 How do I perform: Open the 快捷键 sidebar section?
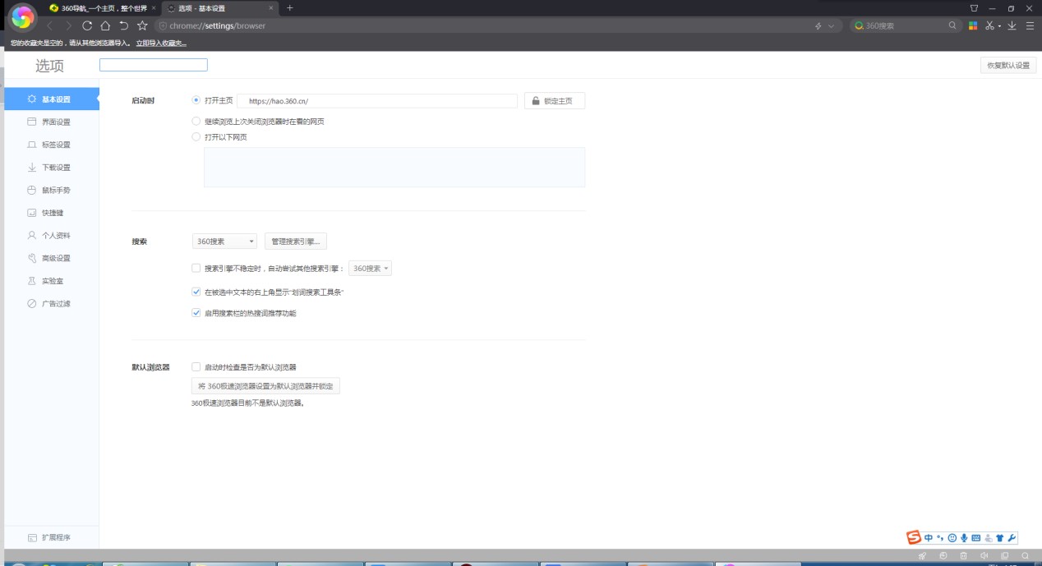[x=51, y=213]
